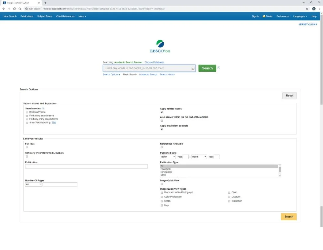Click Choose Databases link
The image size is (323, 250).
pyautogui.click(x=154, y=62)
